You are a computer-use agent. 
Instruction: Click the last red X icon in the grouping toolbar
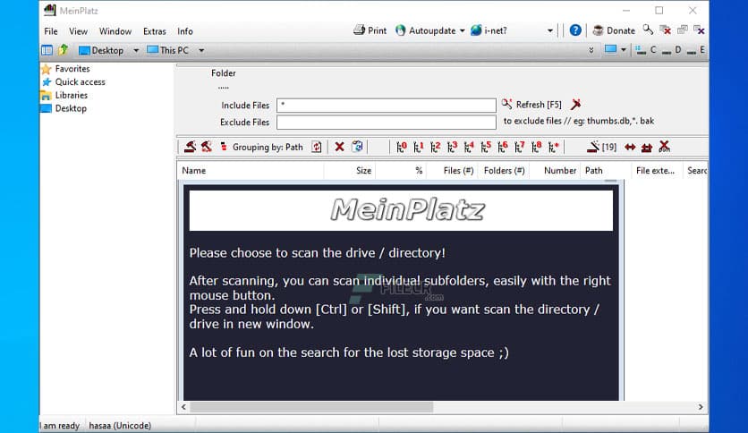(664, 147)
